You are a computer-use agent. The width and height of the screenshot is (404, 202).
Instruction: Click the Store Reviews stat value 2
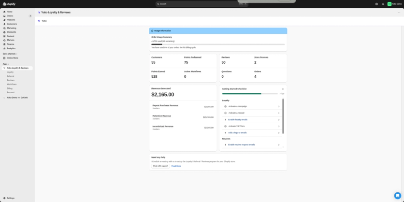tap(255, 62)
